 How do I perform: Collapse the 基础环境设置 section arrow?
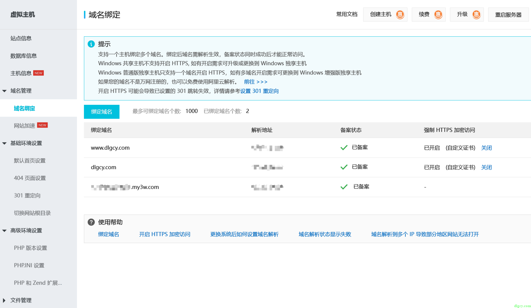(4, 143)
